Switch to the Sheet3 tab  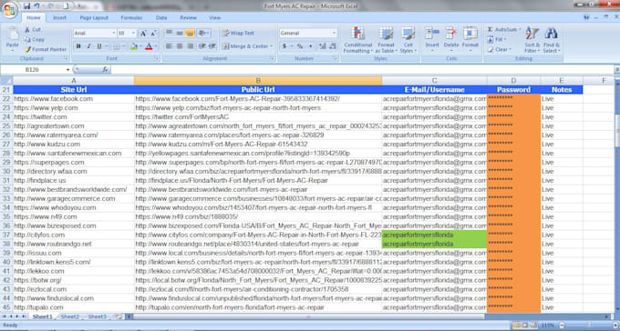[x=98, y=316]
